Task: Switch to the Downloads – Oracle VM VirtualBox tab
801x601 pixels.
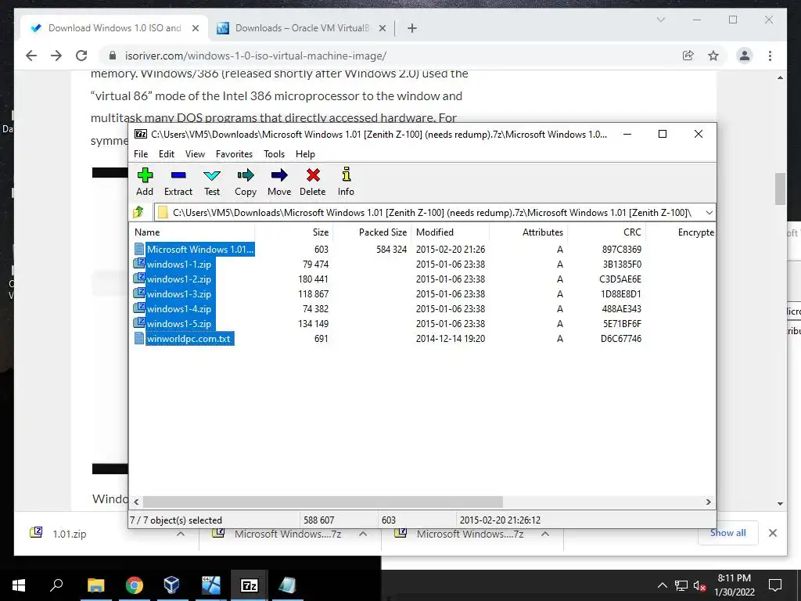Action: click(301, 28)
